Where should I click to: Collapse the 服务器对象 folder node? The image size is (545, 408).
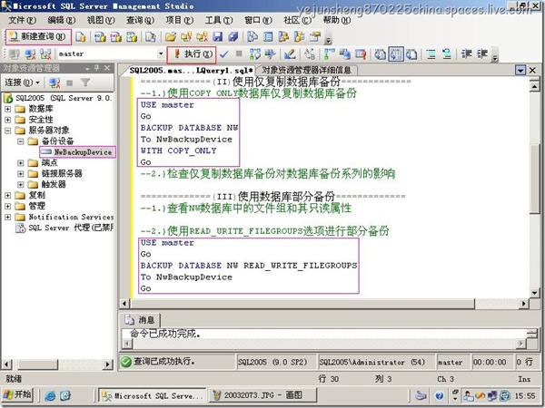[x=7, y=131]
